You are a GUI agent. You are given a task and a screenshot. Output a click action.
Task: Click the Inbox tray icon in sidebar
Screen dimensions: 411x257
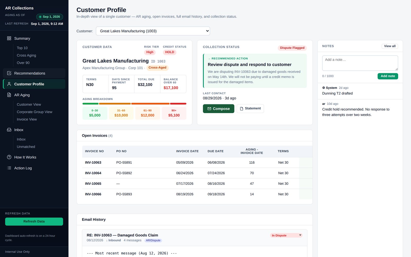[x=9, y=130]
